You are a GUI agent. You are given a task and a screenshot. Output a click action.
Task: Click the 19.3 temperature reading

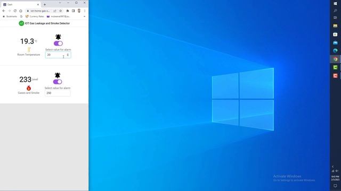coord(27,41)
